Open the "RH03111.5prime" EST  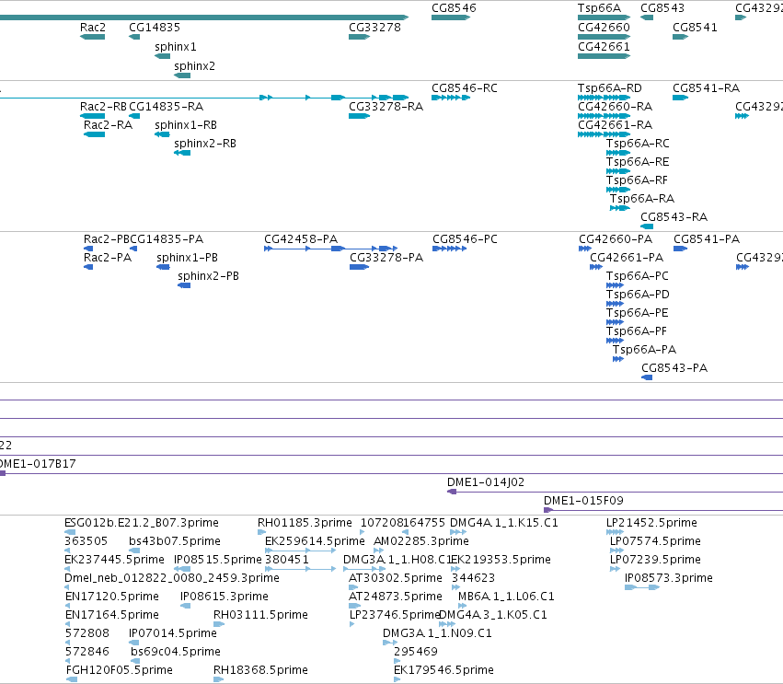tap(260, 616)
